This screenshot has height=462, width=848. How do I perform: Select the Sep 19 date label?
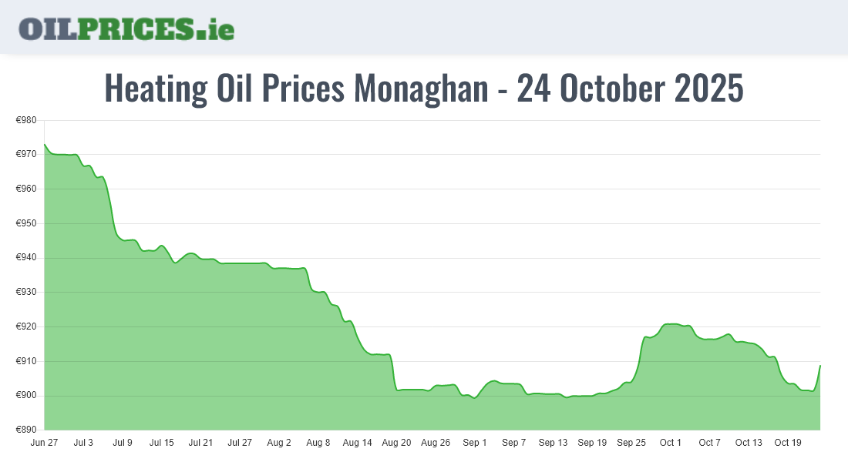point(592,443)
